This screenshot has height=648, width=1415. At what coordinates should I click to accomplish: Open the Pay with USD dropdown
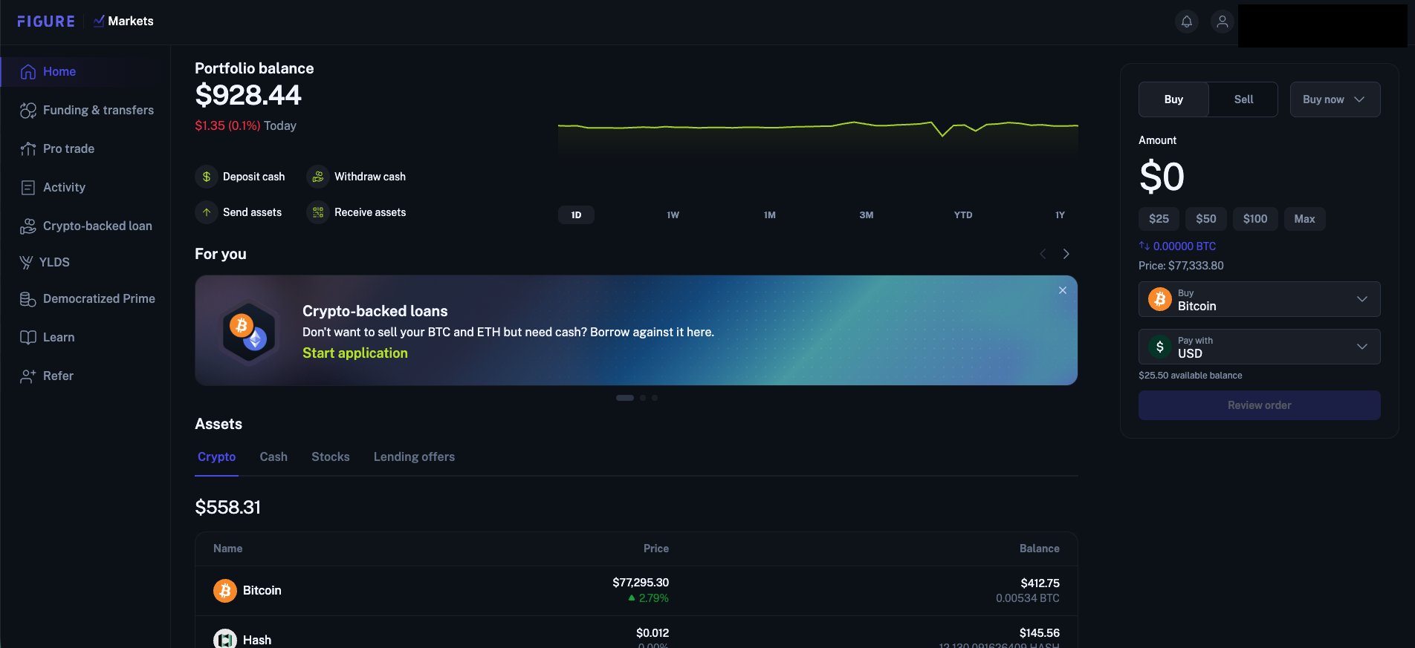(1260, 347)
